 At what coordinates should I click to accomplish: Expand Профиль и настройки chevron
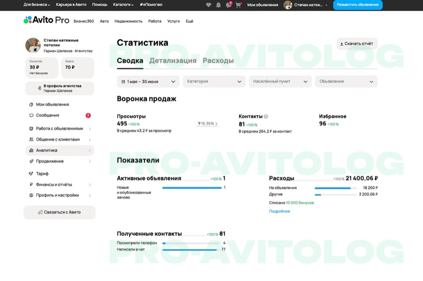click(90, 196)
